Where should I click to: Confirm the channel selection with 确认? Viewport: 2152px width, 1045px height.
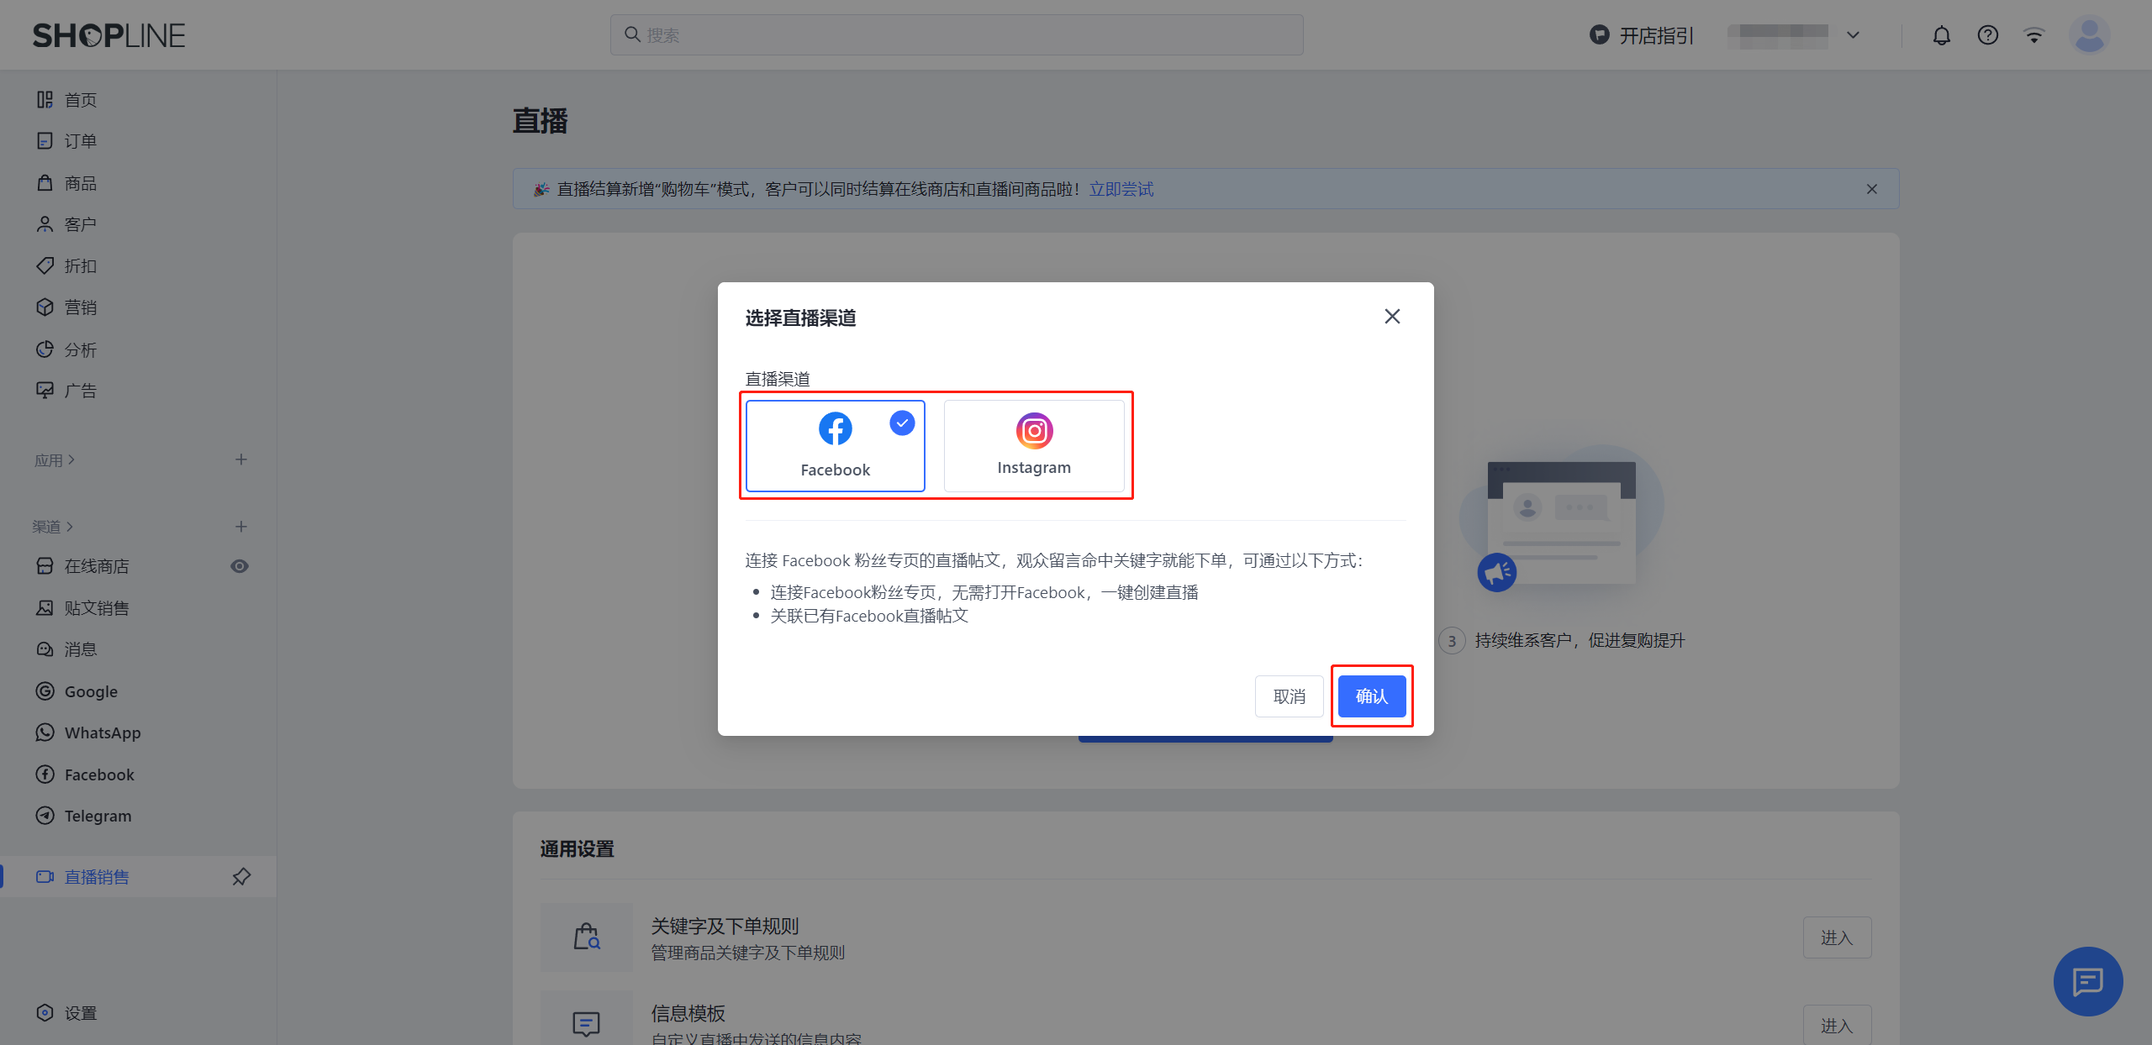[1371, 696]
